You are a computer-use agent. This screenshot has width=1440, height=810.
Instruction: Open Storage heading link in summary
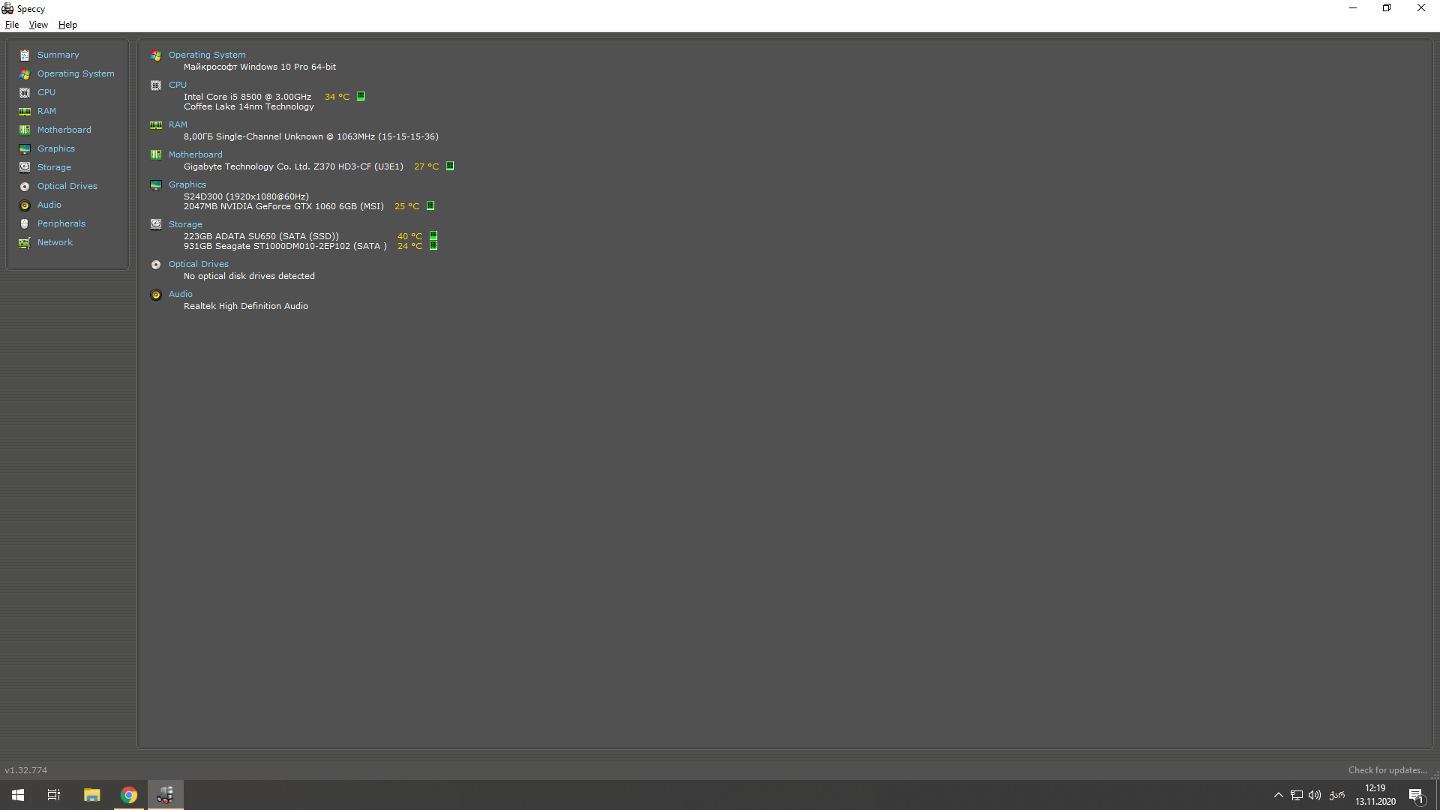click(185, 224)
